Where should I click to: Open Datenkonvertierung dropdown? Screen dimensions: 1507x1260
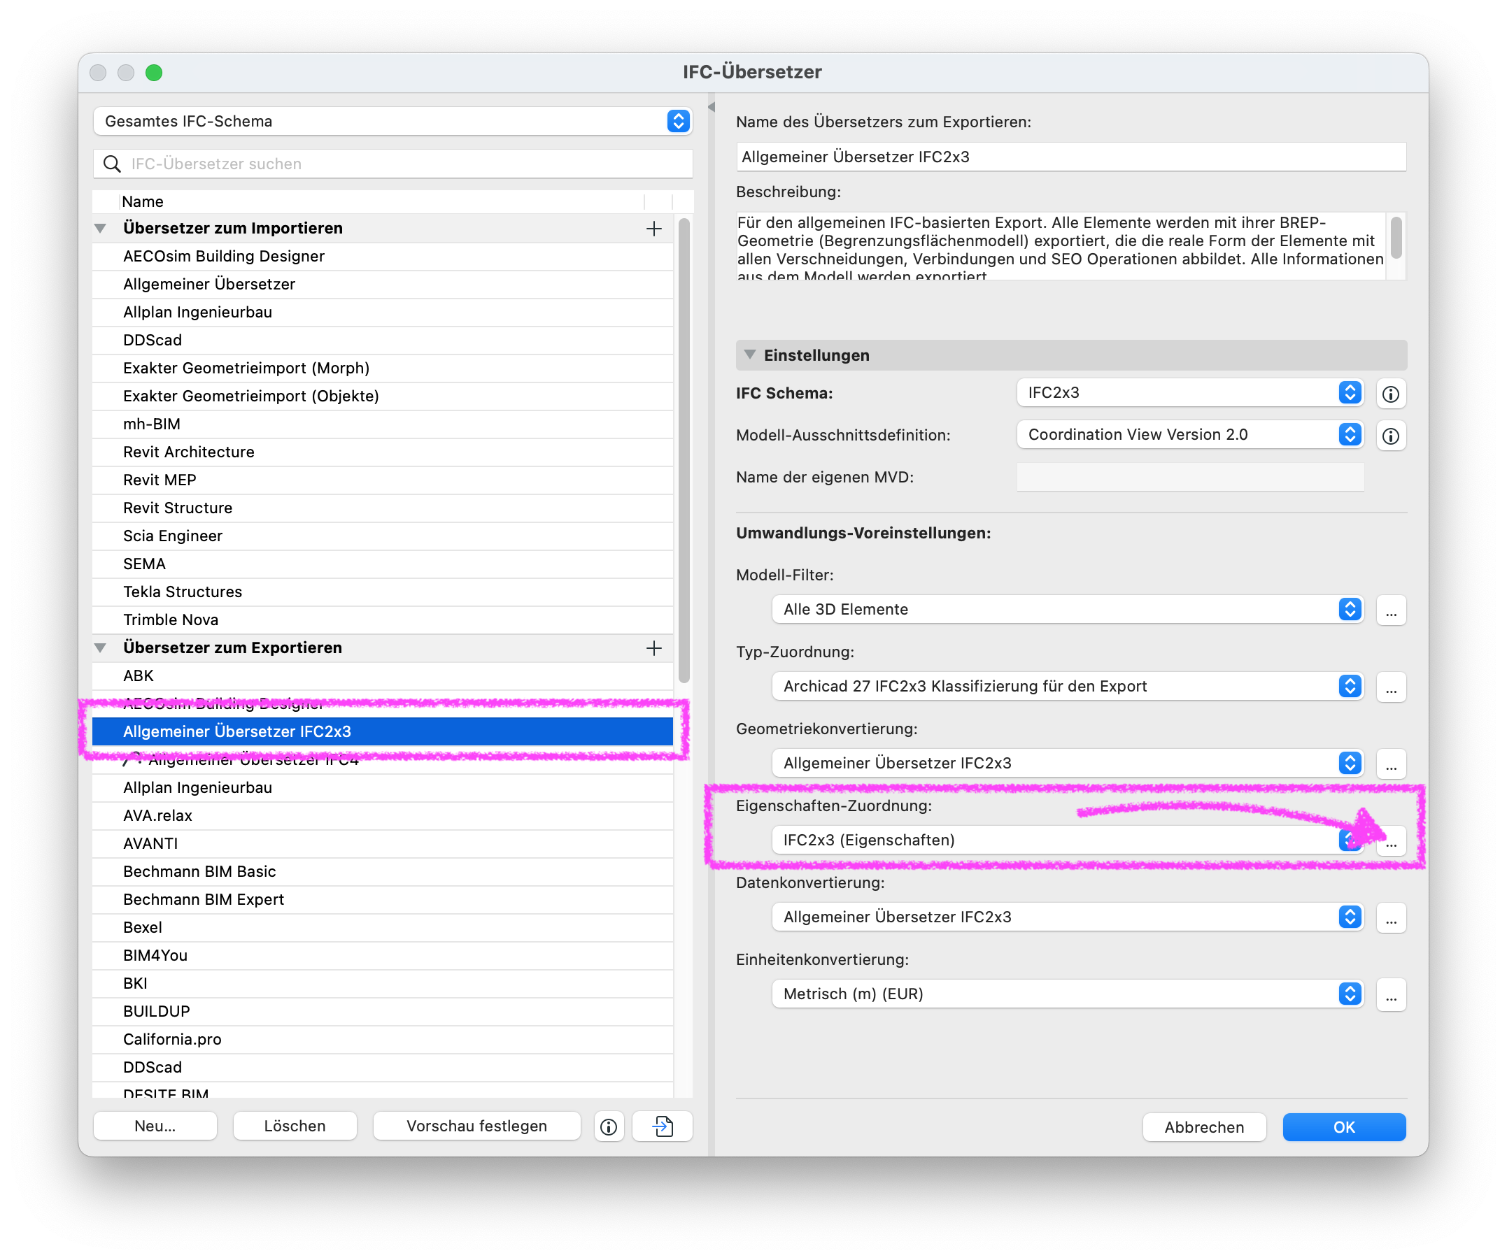click(x=1067, y=917)
